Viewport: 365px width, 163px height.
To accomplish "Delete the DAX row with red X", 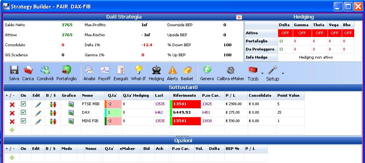I will coord(12,113).
